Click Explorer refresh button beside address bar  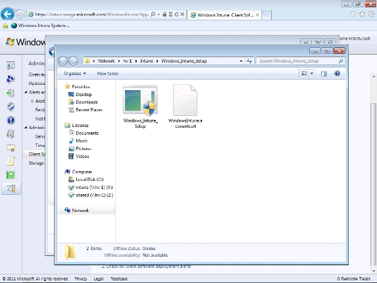click(249, 61)
